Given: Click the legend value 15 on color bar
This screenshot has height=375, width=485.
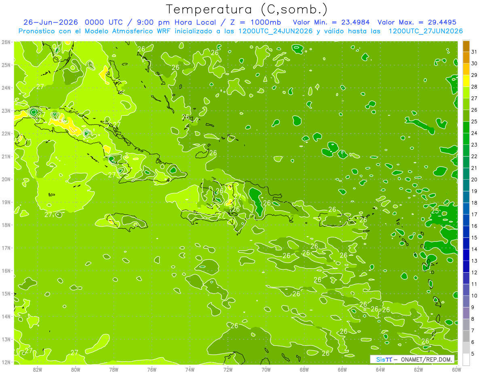Looking at the screenshot, I should point(474,237).
